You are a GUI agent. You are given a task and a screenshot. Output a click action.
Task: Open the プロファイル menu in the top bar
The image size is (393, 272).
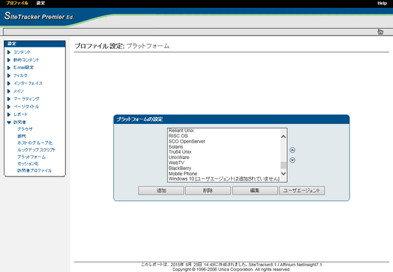coord(17,3)
